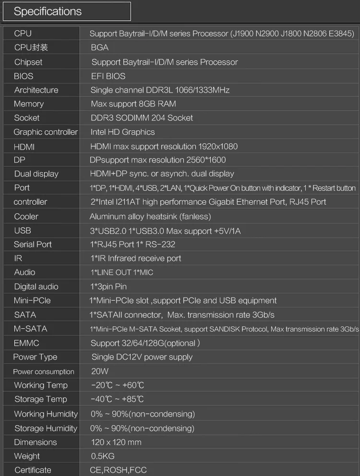Click the Architecture row label
This screenshot has width=360, height=476.
(x=36, y=90)
